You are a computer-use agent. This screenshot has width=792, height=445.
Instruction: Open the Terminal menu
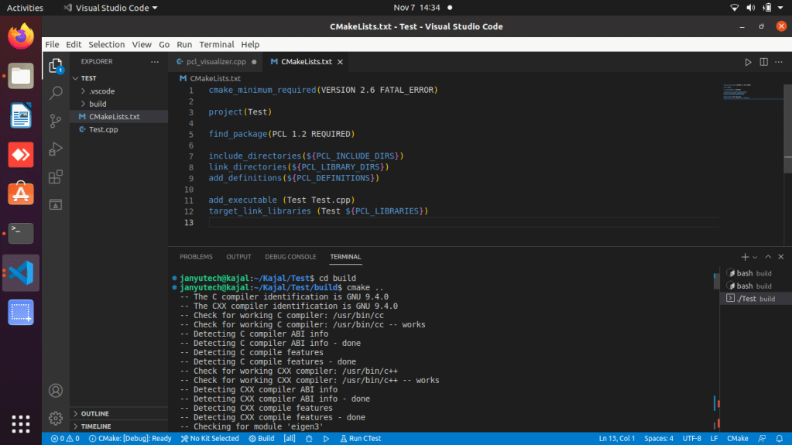click(216, 45)
